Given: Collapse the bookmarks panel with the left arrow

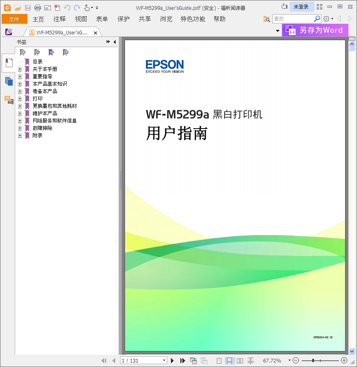Looking at the screenshot, I should point(114,42).
